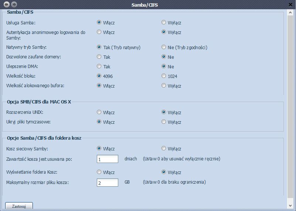Disable Wielkość alokowanego bufora (Wyłącz)
Image resolution: width=296 pixels, height=211 pixels.
[x=164, y=85]
